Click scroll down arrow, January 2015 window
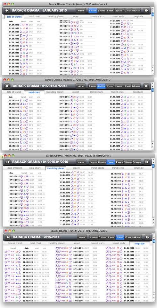This screenshot has width=157, height=308. coord(153,71)
